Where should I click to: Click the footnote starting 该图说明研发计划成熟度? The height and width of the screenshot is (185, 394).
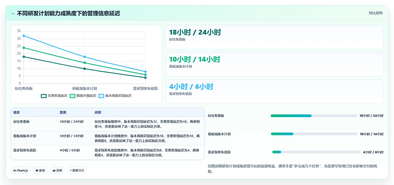click(292, 169)
